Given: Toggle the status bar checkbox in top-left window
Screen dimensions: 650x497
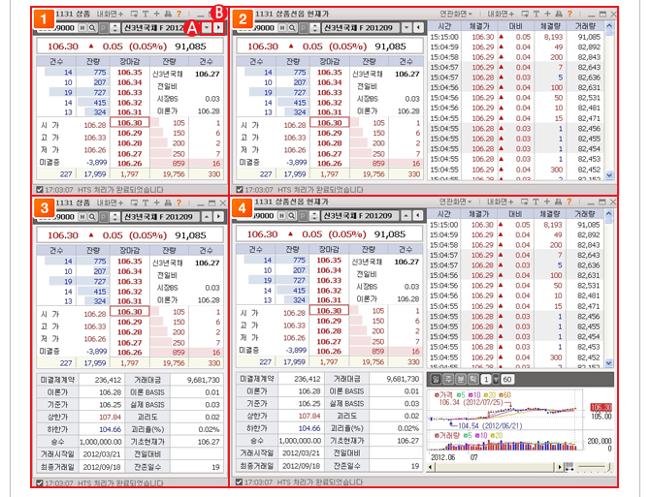Looking at the screenshot, I should pos(40,190).
